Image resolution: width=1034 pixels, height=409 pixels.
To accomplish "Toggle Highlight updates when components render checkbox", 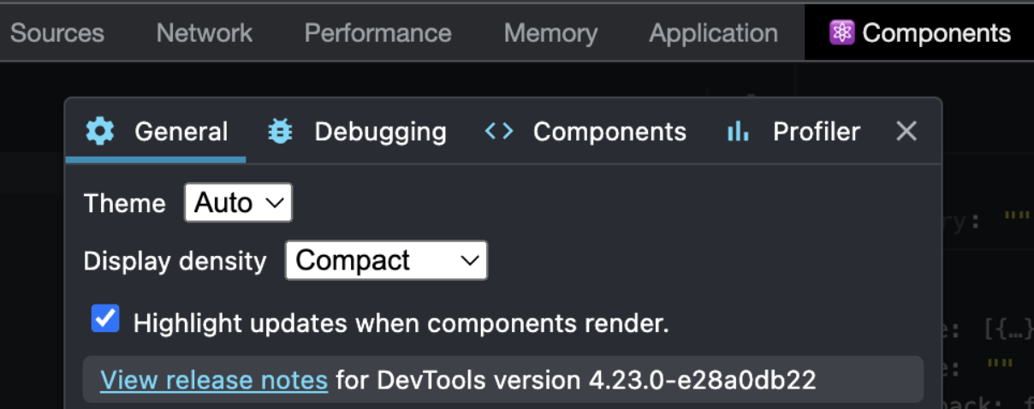I will pos(105,319).
